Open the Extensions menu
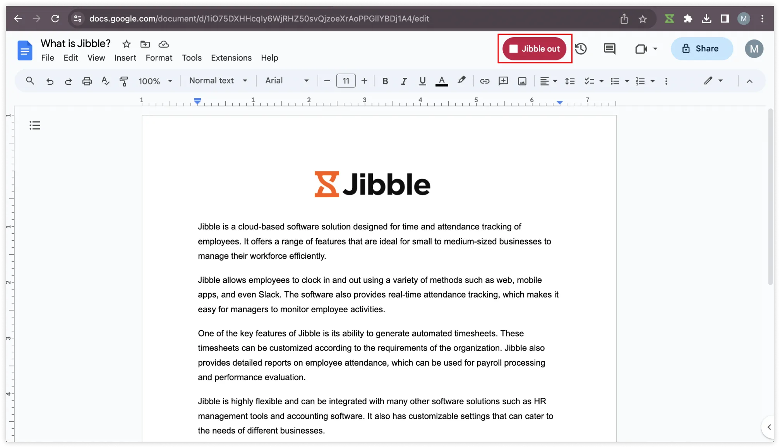This screenshot has height=448, width=780. point(231,58)
